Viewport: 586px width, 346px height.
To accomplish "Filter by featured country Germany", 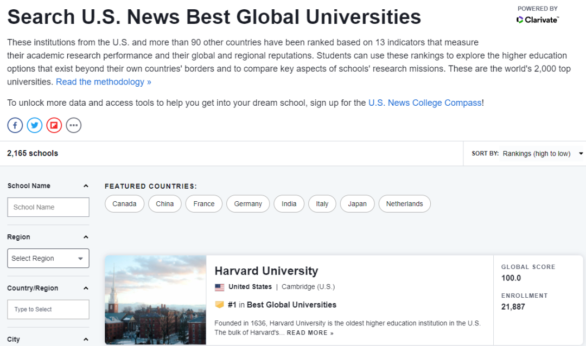I will (x=248, y=204).
